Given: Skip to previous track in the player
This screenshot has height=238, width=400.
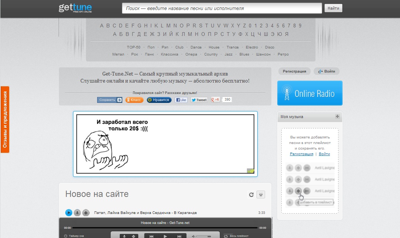Looking at the screenshot, I should click(151, 236).
